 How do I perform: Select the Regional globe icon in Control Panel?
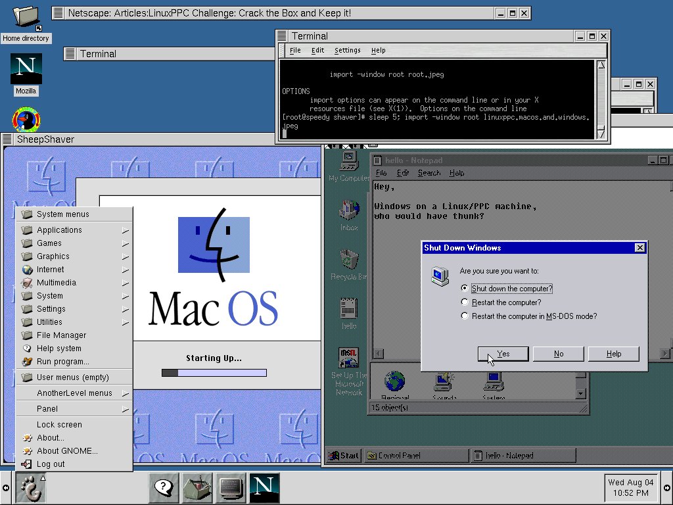tap(395, 385)
